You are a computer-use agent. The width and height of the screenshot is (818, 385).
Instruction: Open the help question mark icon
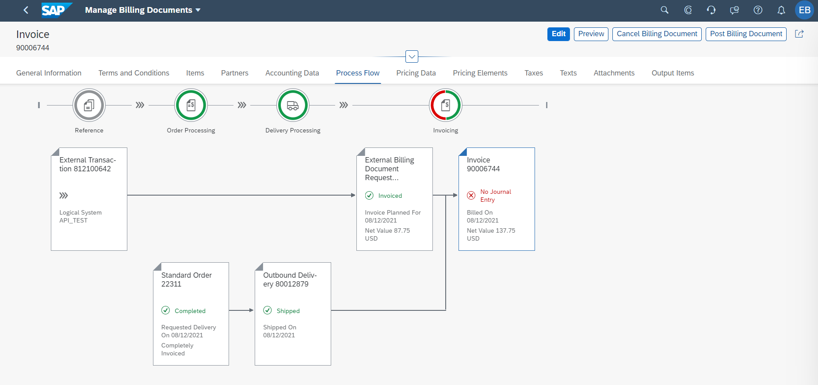click(757, 10)
